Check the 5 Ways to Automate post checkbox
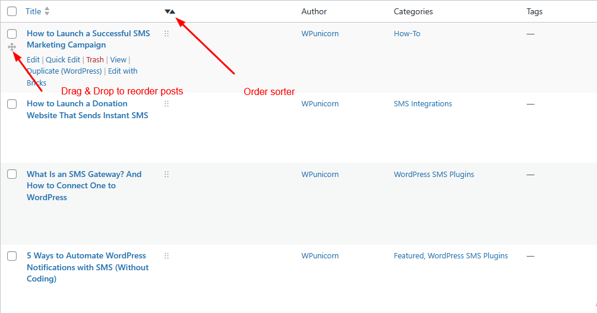Image resolution: width=597 pixels, height=313 pixels. point(12,256)
